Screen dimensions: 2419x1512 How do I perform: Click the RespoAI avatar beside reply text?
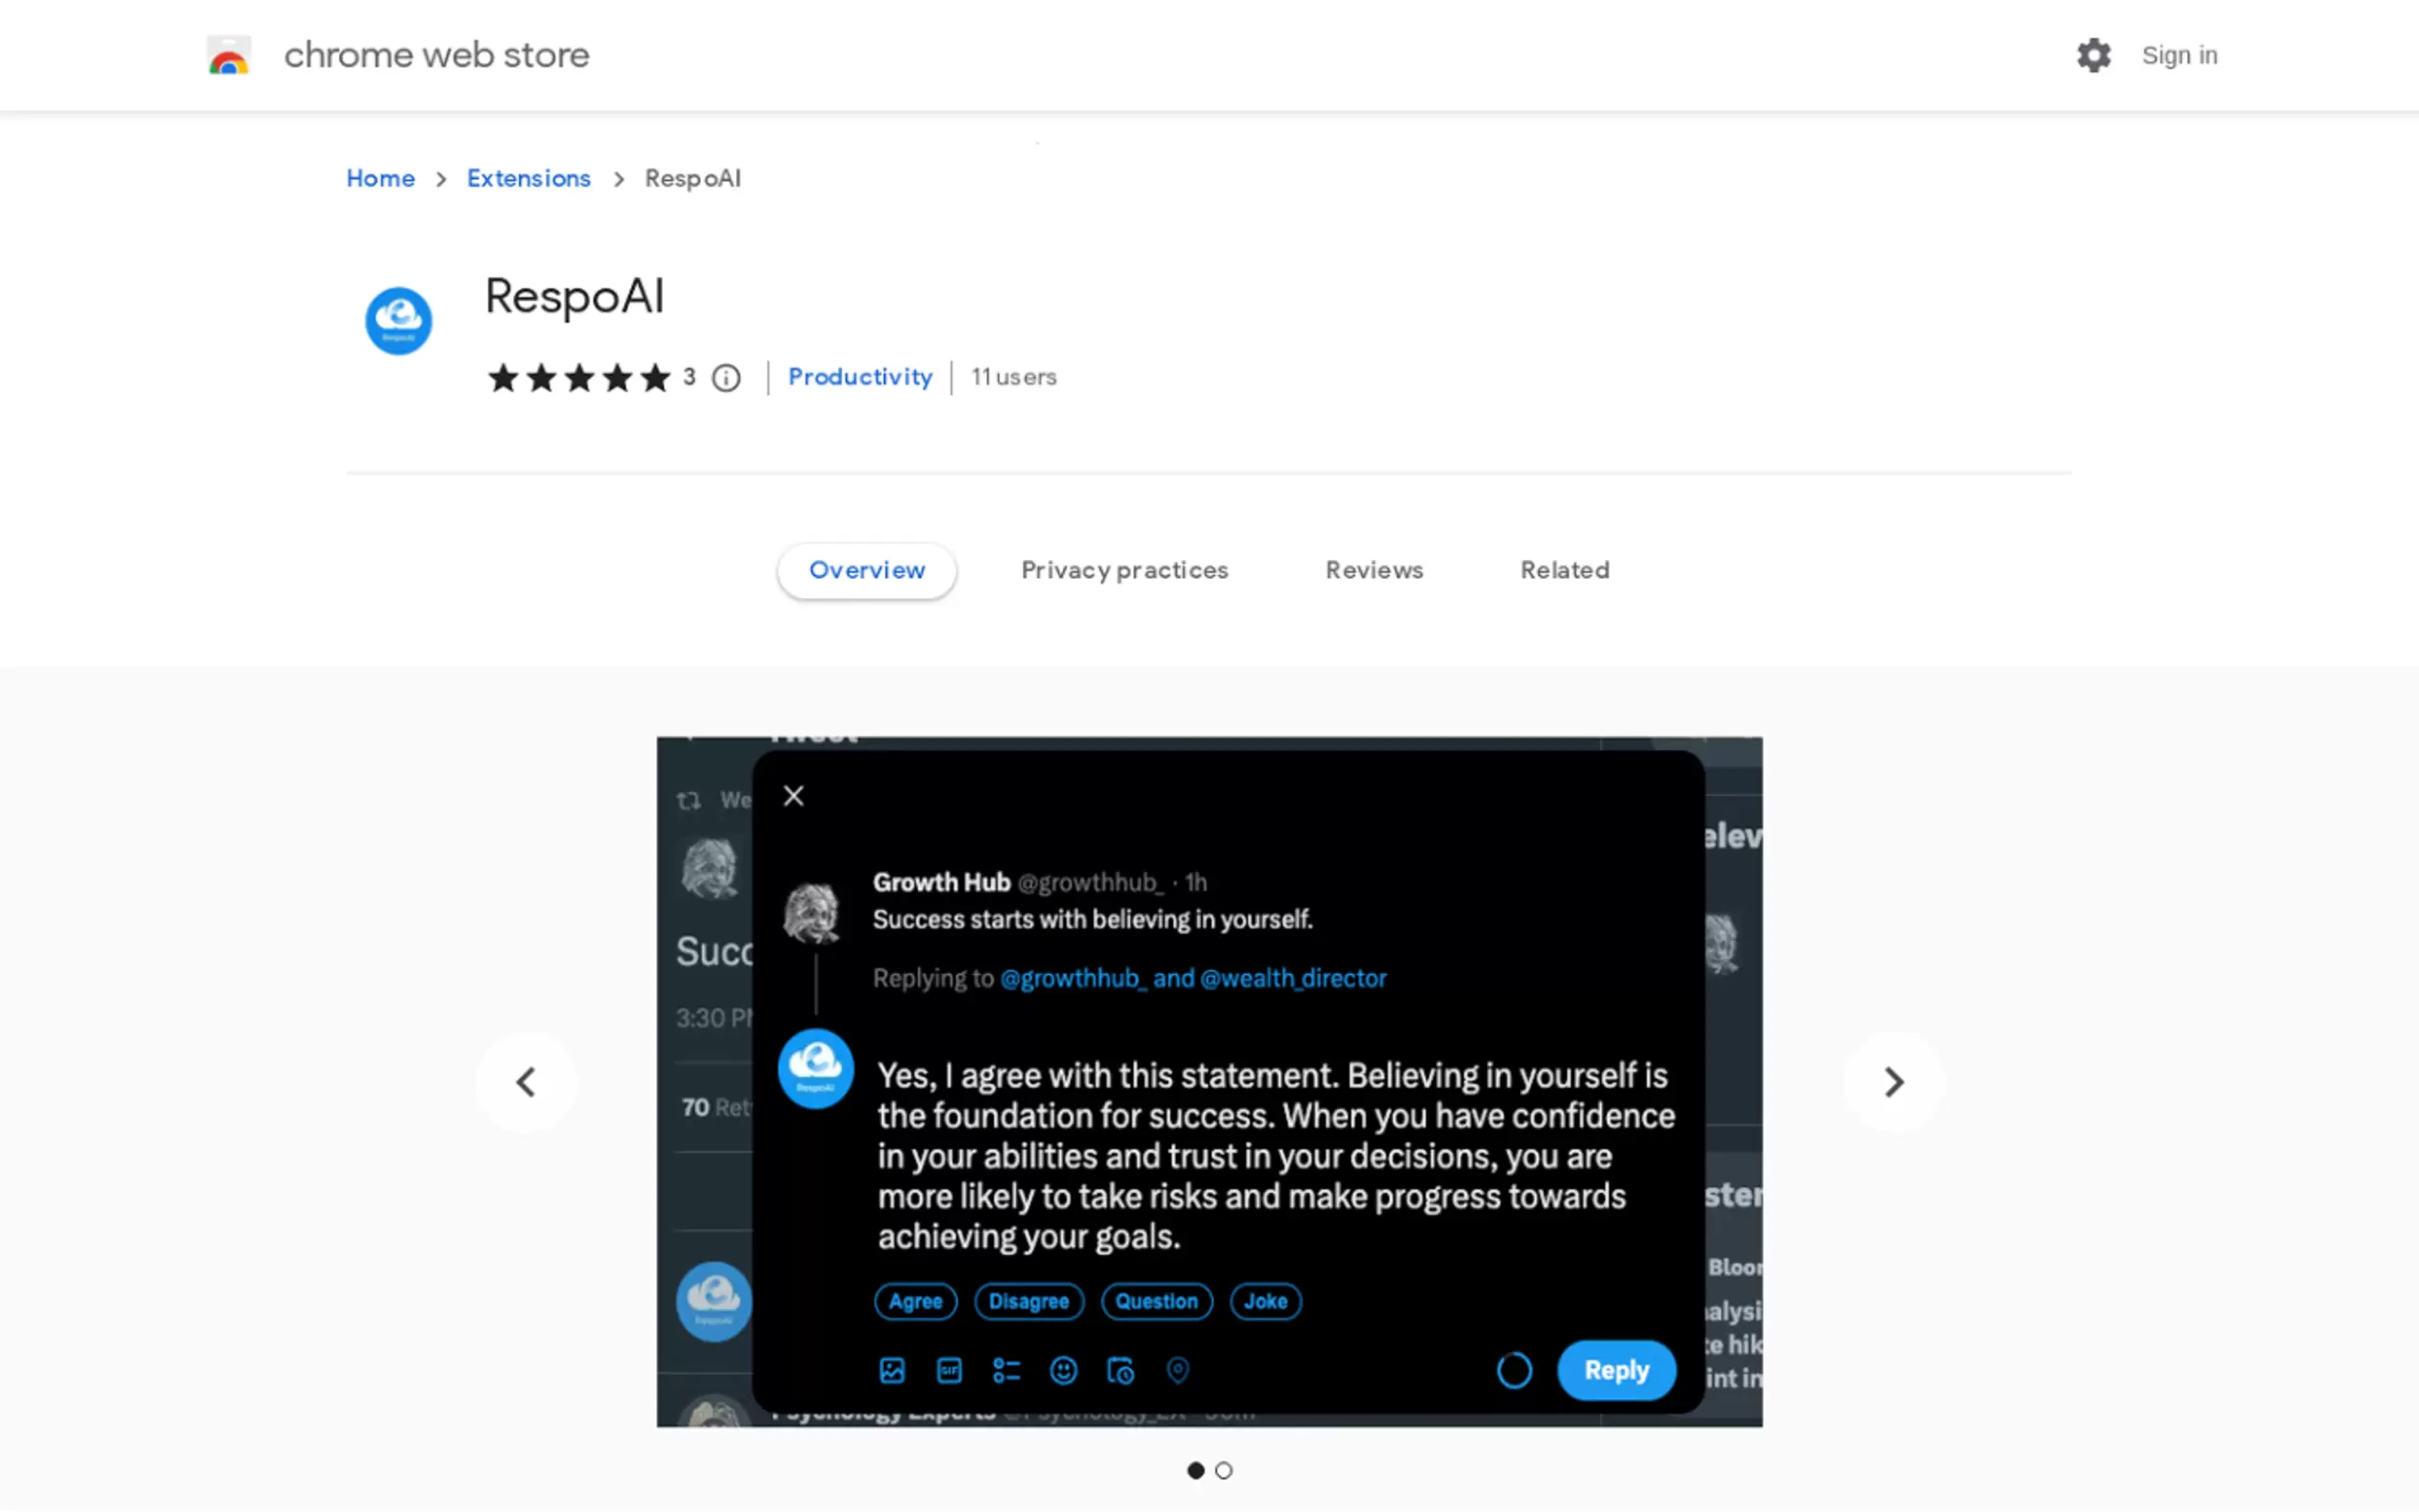click(x=815, y=1069)
